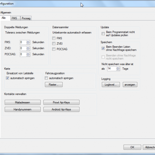Decrease the POCSAG tolerance seconds
Screen dimensions: 155x155
coord(28,55)
